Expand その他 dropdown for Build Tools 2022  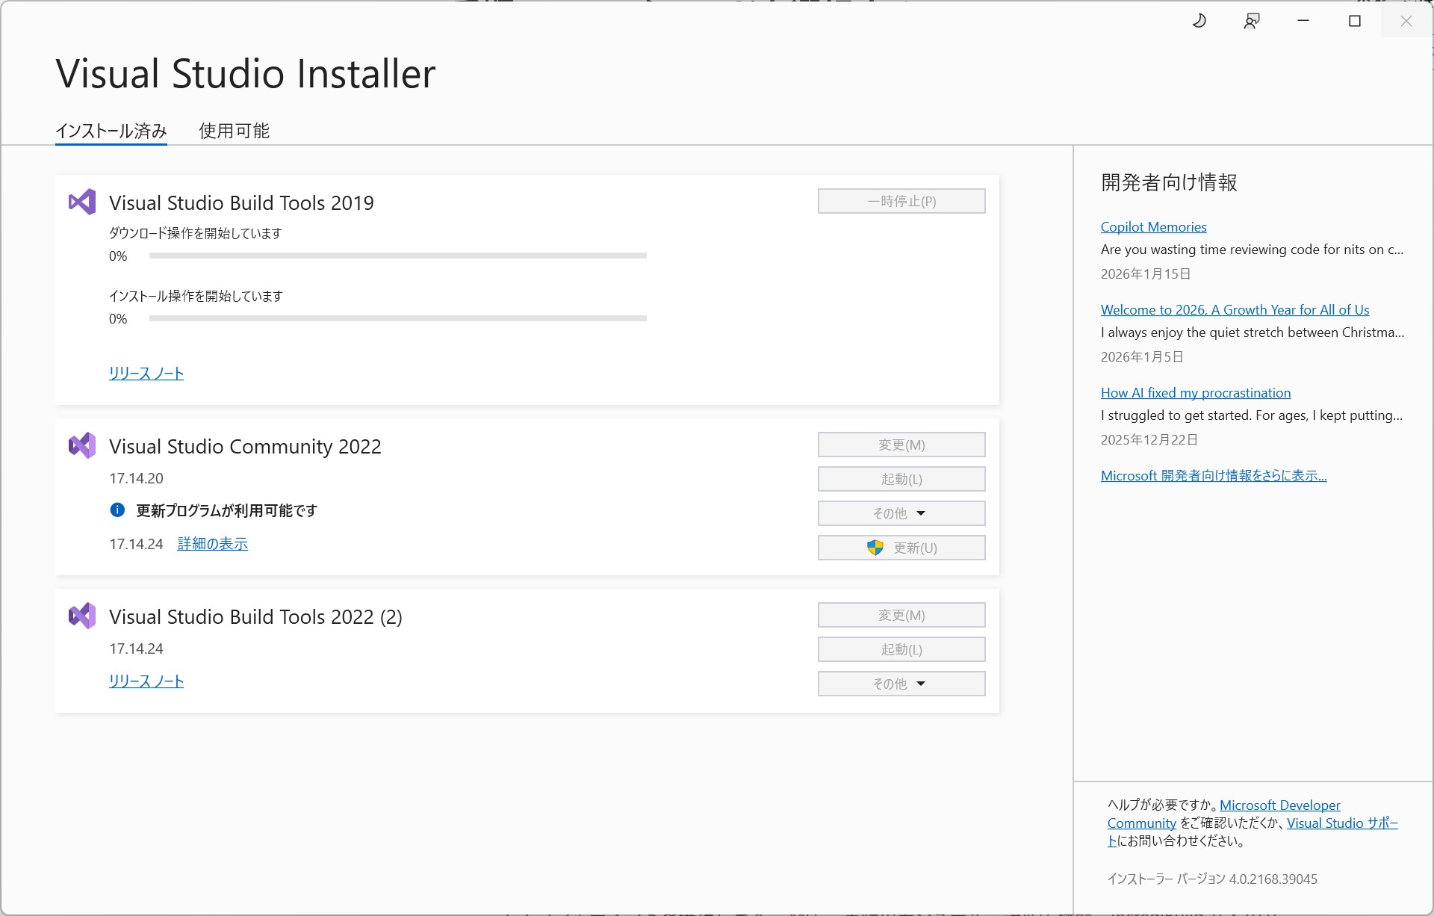(x=901, y=684)
